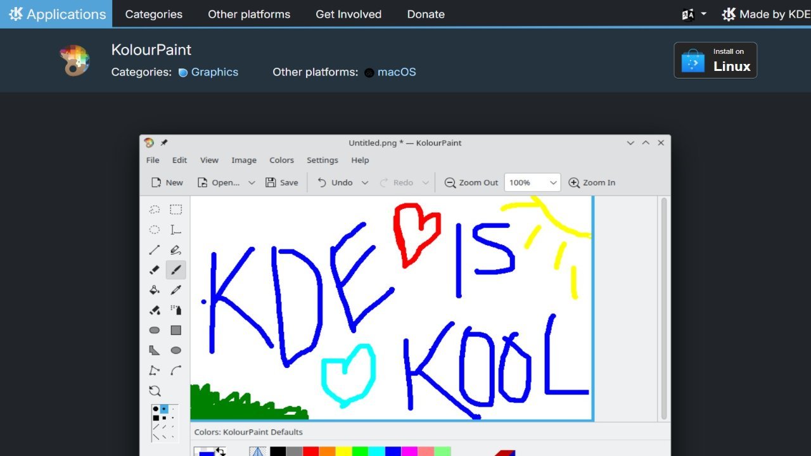Select the Free-Form Selection tool
The width and height of the screenshot is (811, 456).
coord(155,210)
